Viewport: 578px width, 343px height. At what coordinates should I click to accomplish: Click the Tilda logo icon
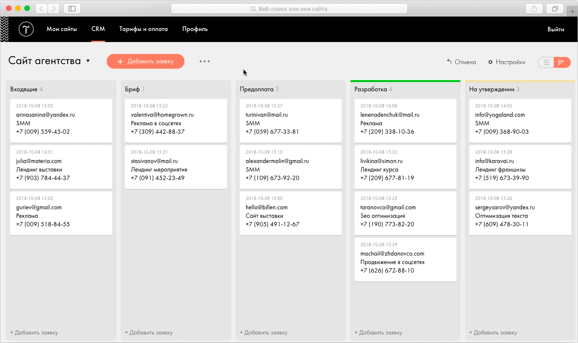(x=26, y=29)
